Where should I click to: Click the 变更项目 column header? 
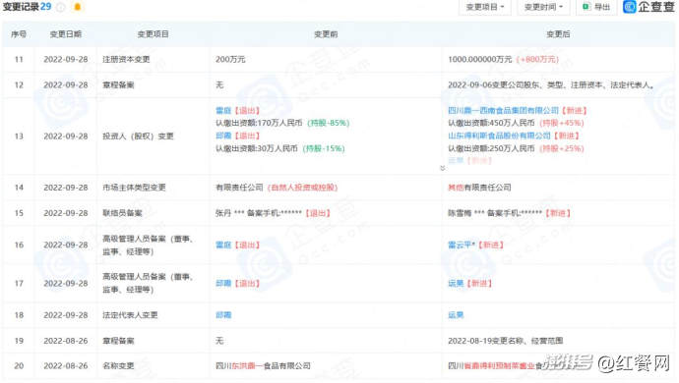click(x=153, y=34)
